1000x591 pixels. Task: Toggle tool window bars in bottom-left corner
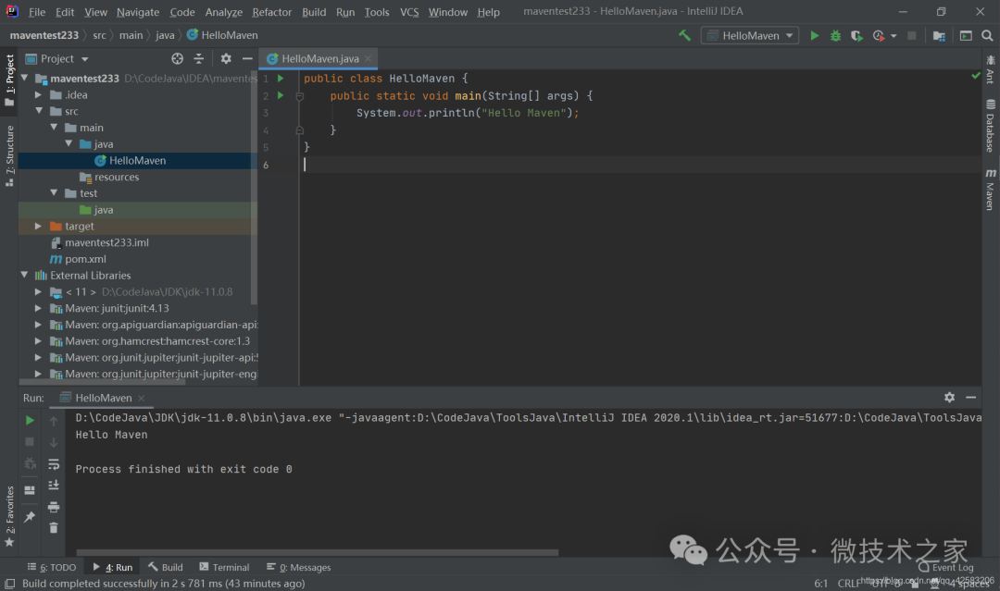point(9,584)
